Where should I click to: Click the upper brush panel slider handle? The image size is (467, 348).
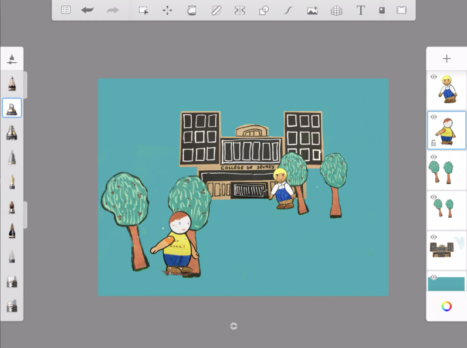[x=25, y=85]
